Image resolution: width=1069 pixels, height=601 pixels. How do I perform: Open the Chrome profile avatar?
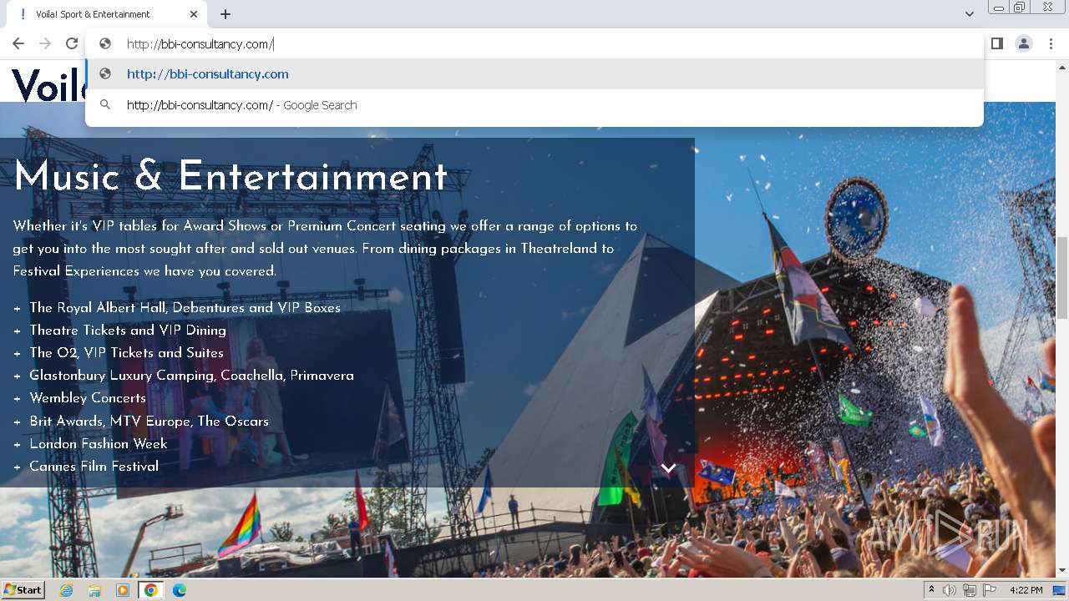pyautogui.click(x=1023, y=43)
